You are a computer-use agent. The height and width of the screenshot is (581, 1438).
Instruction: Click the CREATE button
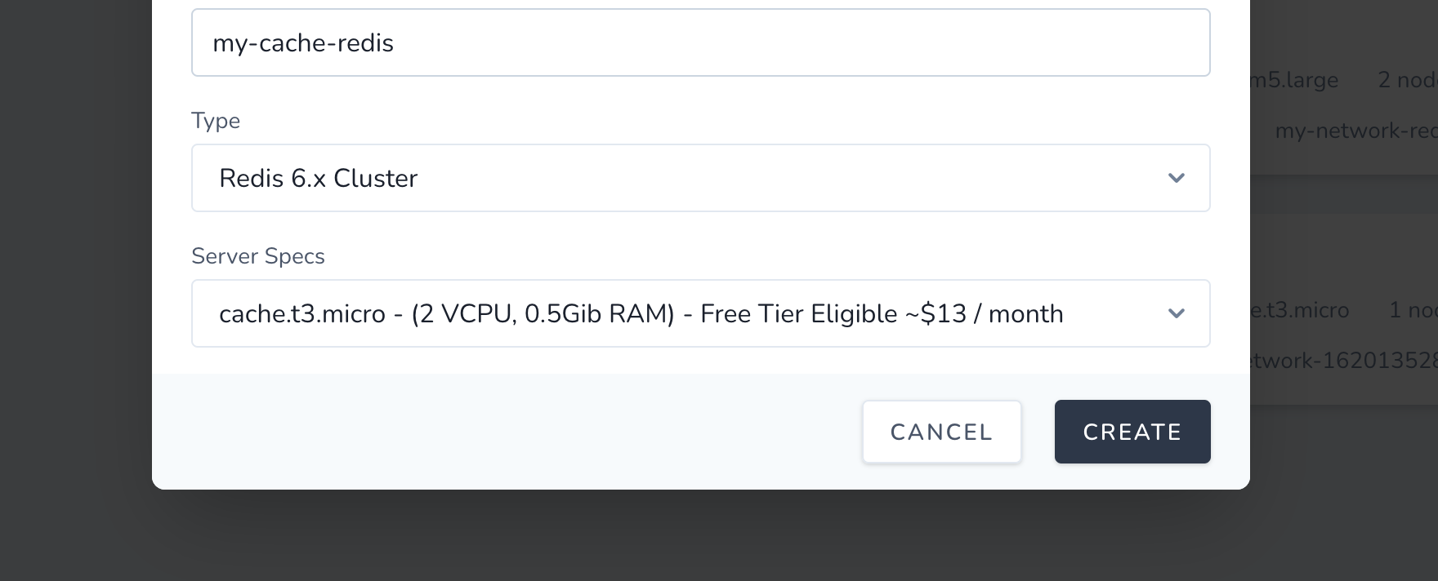pos(1132,431)
